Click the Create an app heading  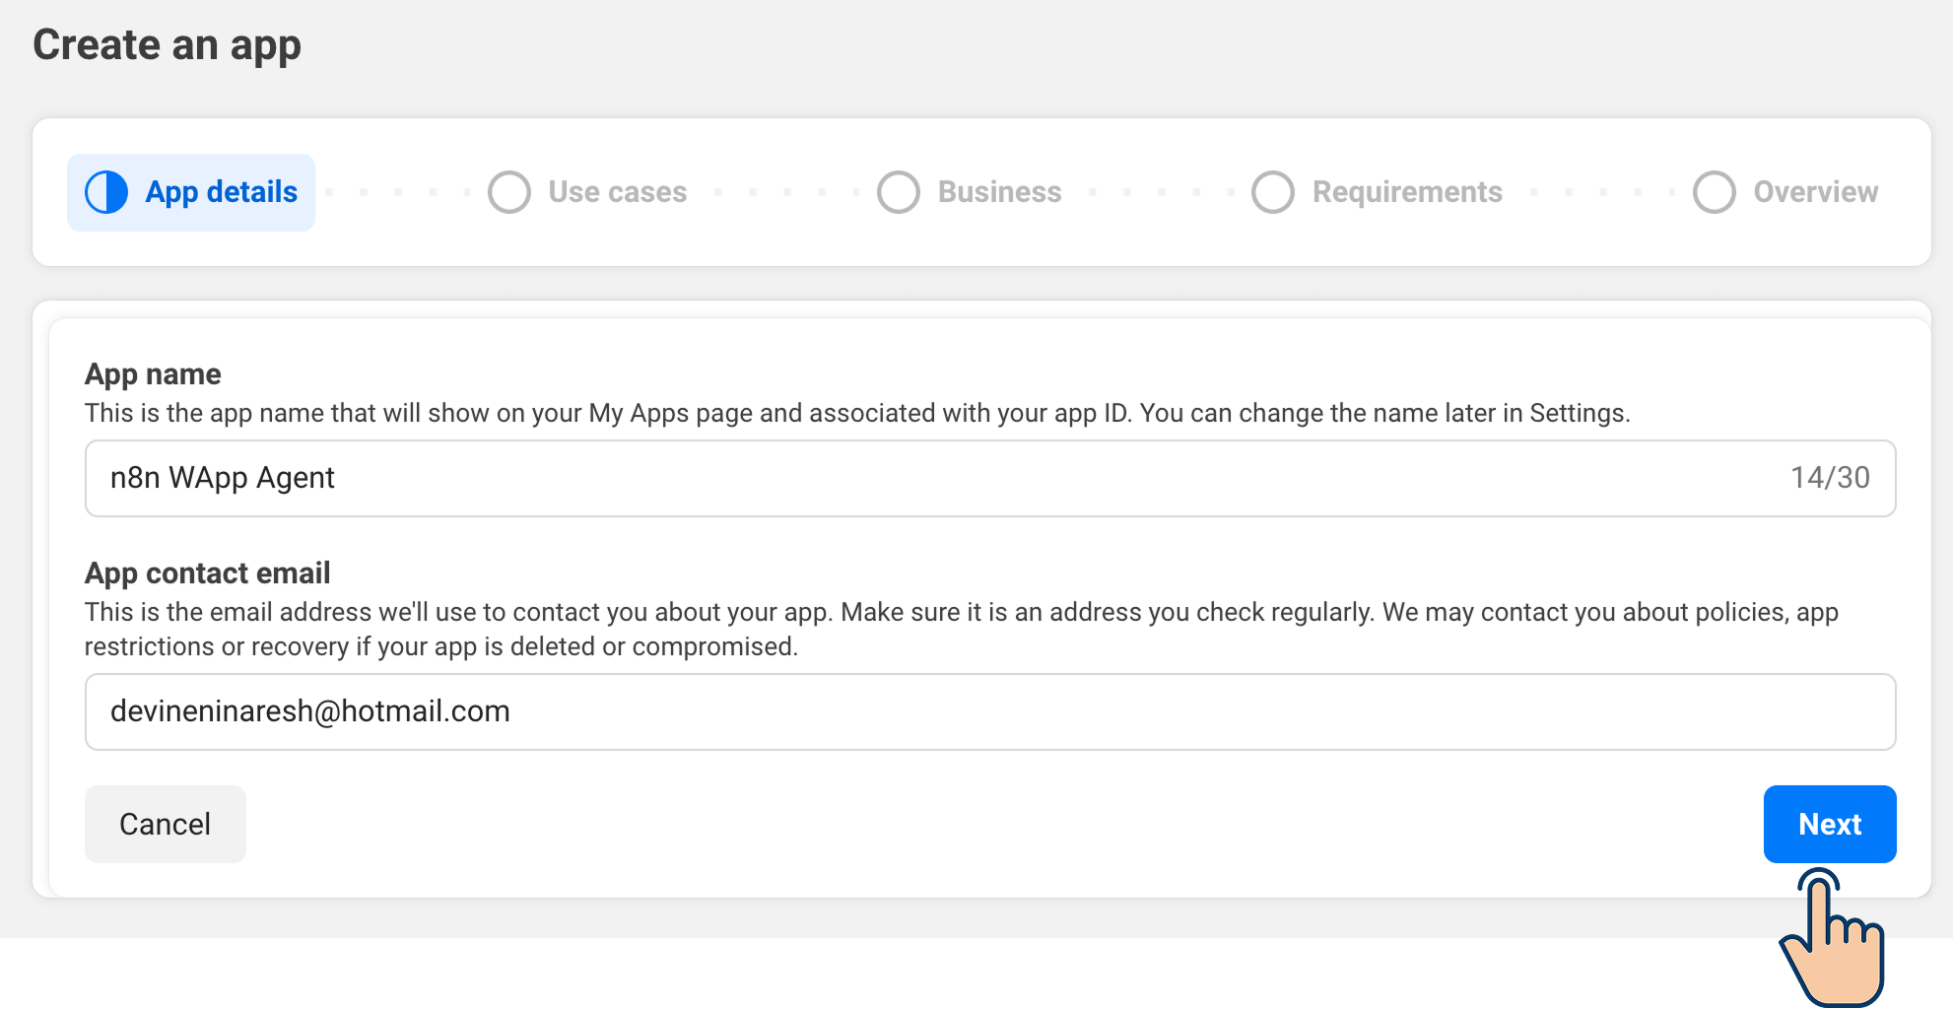167,45
